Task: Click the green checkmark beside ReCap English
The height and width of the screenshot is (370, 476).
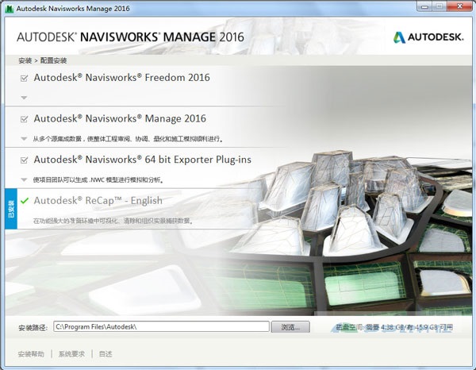Action: click(25, 201)
